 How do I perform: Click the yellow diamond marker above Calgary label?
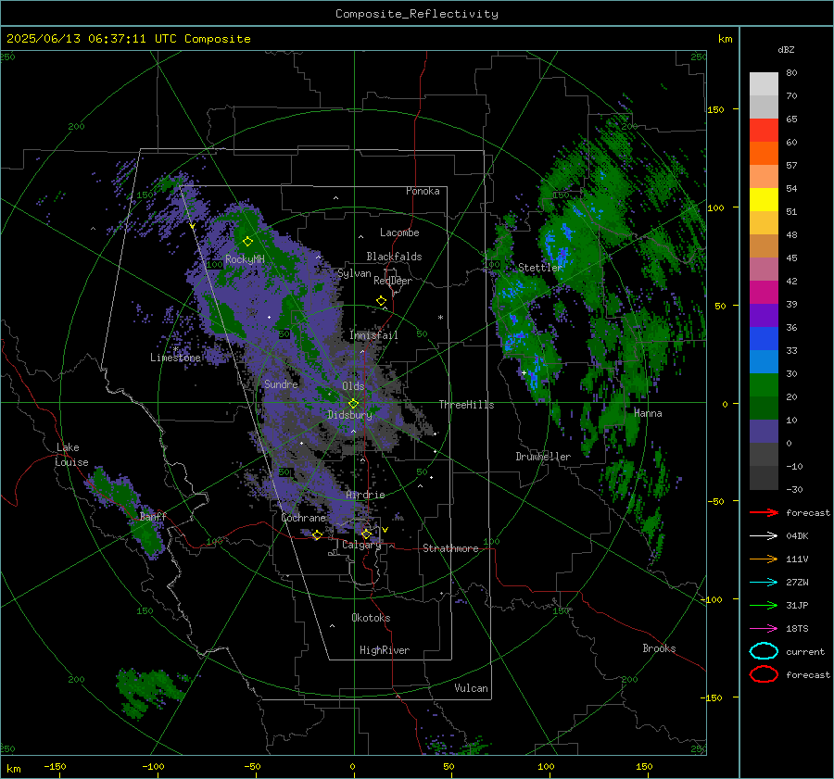pyautogui.click(x=366, y=534)
